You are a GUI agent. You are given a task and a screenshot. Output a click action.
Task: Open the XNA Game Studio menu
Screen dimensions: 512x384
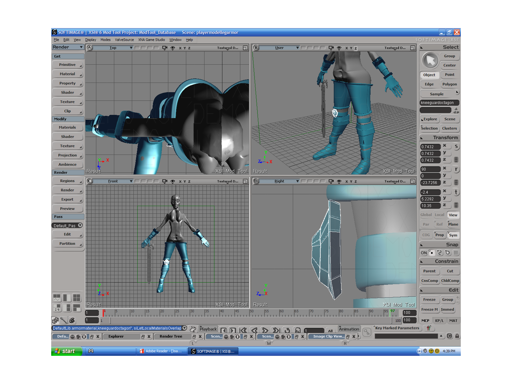[x=151, y=40]
